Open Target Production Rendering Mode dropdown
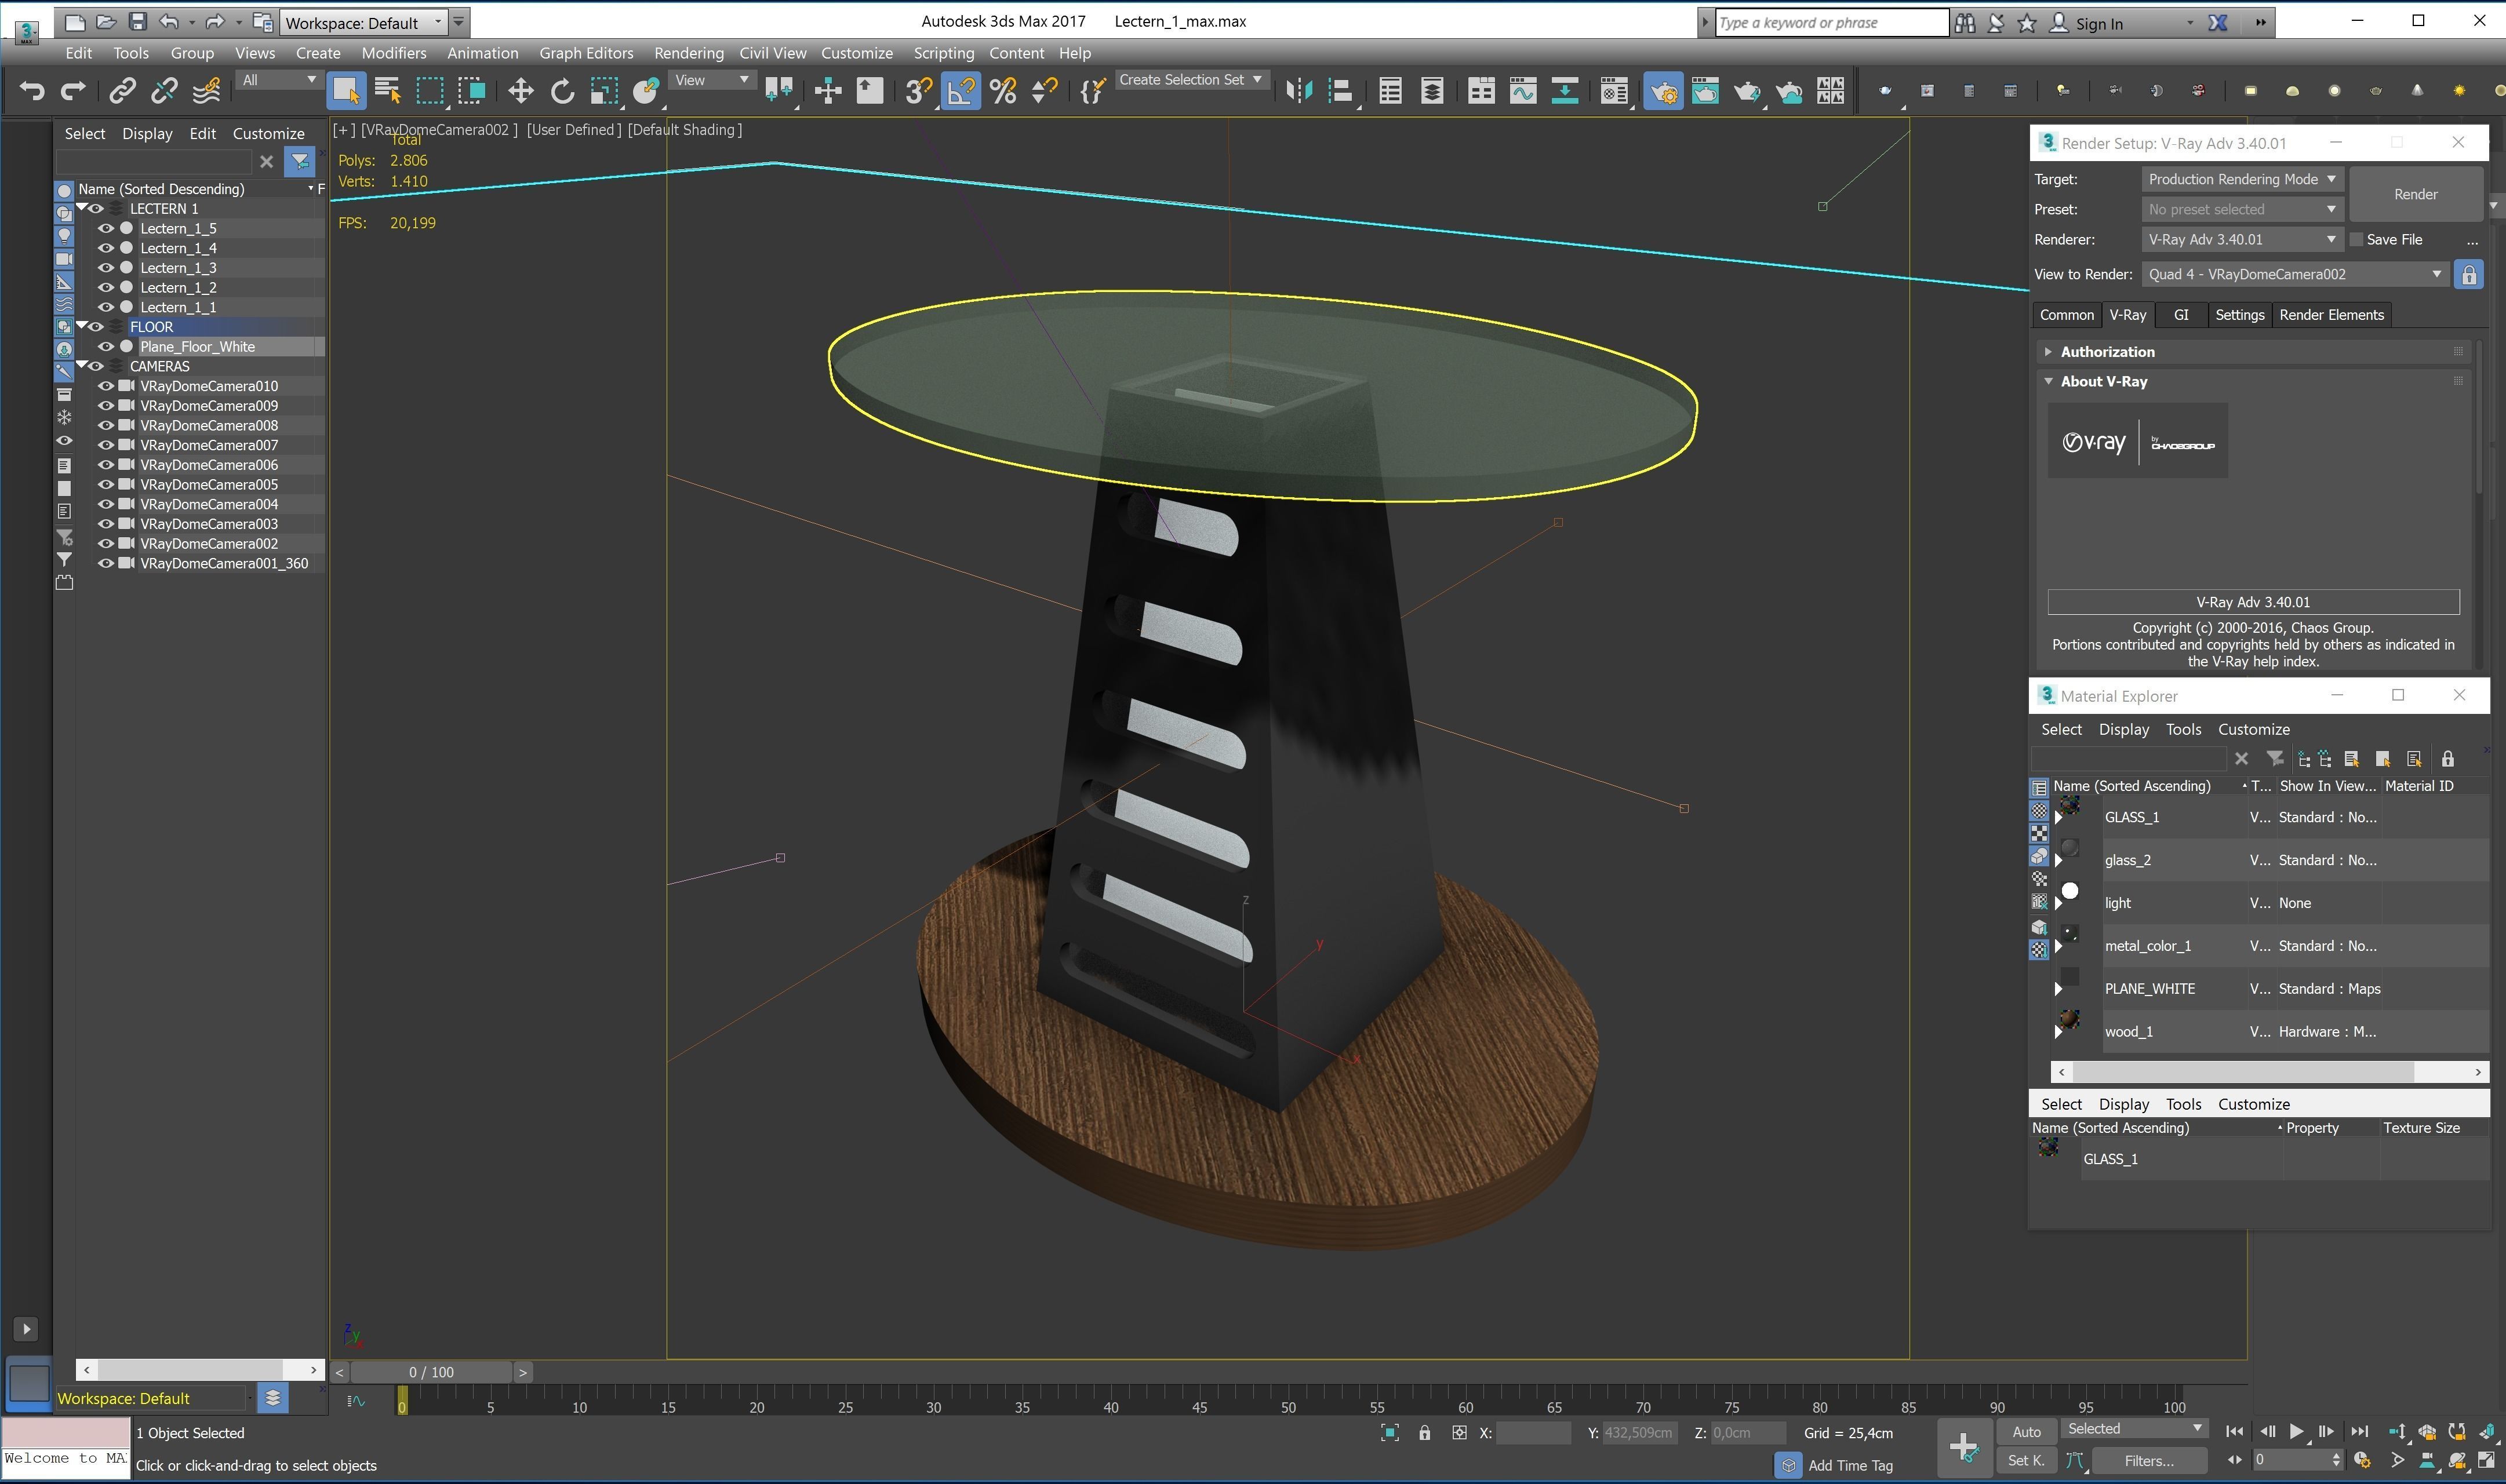This screenshot has width=2506, height=1484. (x=2242, y=179)
